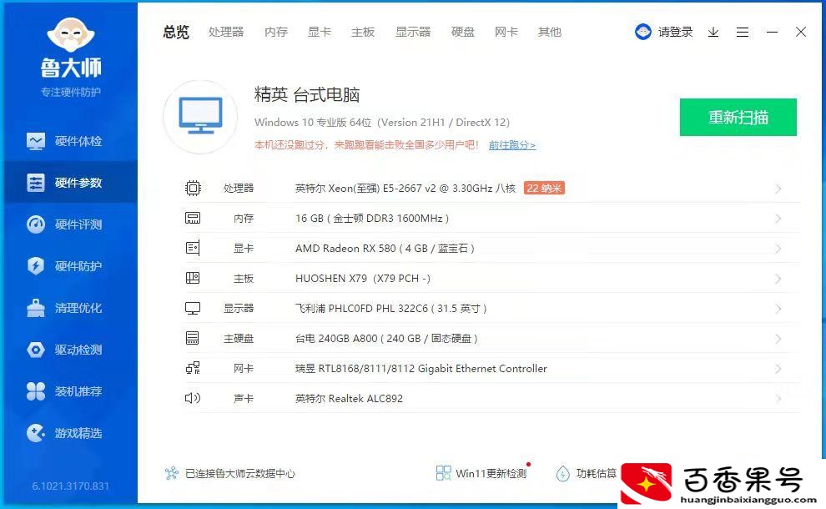The height and width of the screenshot is (509, 826).
Task: Click the graphics card icon
Action: (193, 248)
